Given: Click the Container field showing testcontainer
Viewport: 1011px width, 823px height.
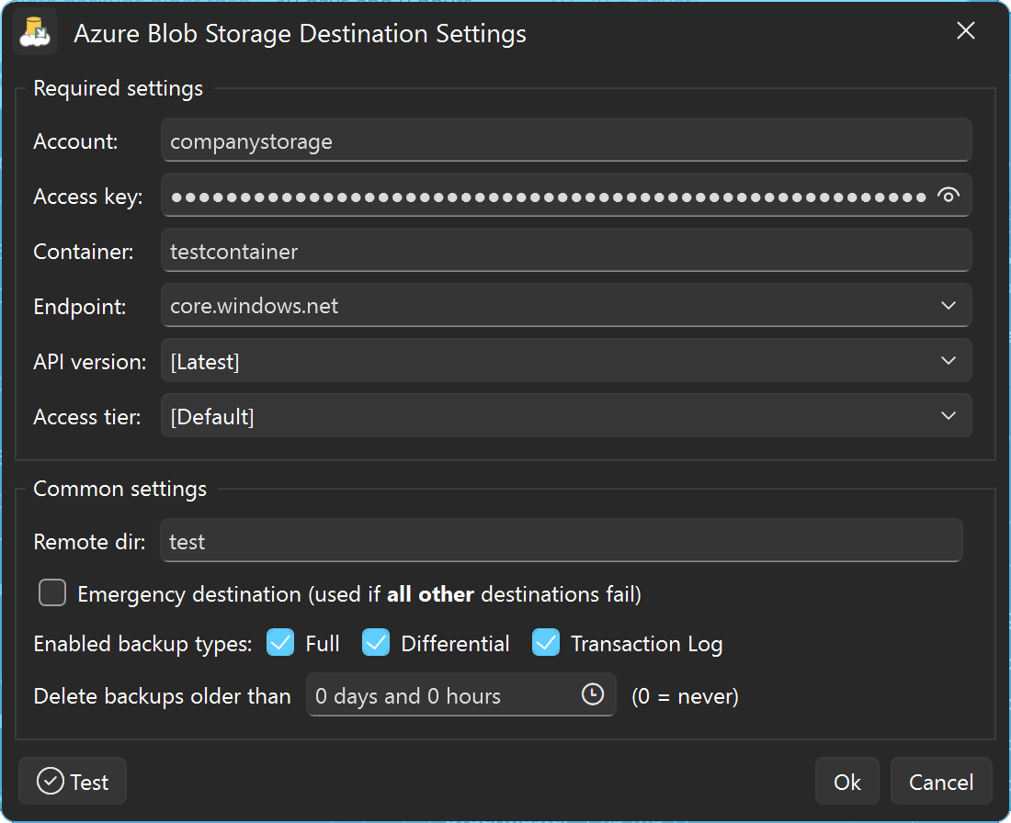Looking at the screenshot, I should click(x=566, y=250).
